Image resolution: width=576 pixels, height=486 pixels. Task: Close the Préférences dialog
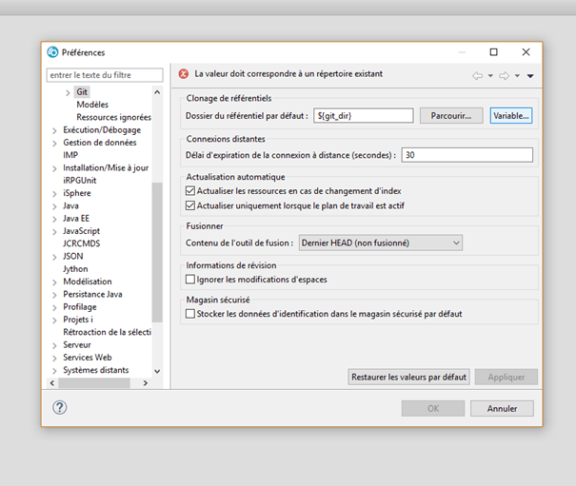pyautogui.click(x=526, y=52)
